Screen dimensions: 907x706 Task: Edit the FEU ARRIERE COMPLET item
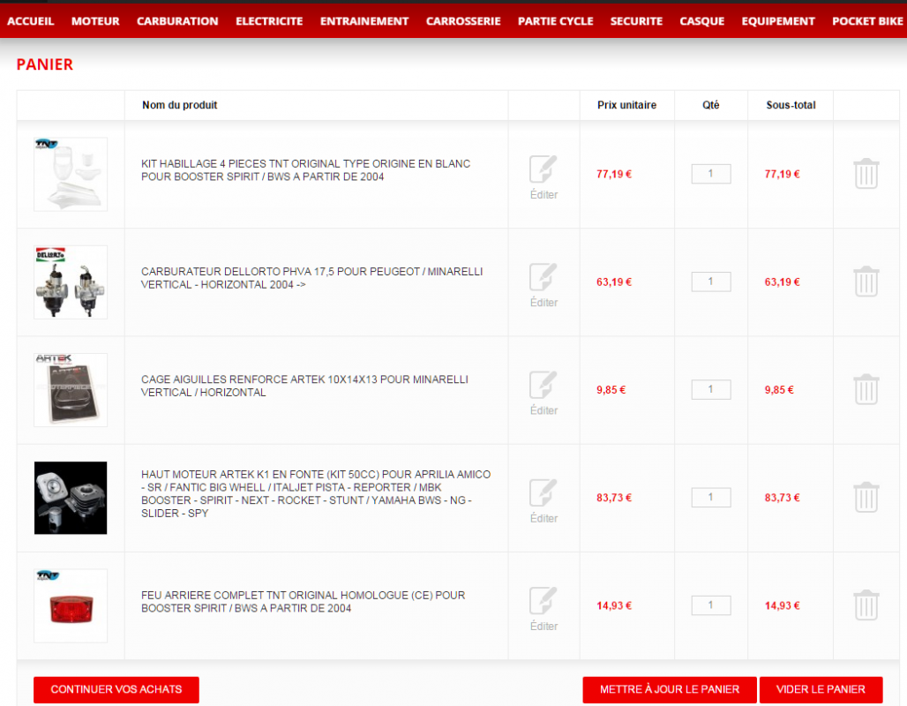(x=543, y=609)
